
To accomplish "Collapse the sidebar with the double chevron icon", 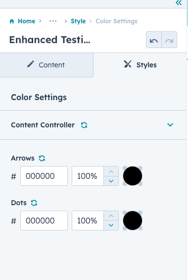I will click(x=179, y=2).
